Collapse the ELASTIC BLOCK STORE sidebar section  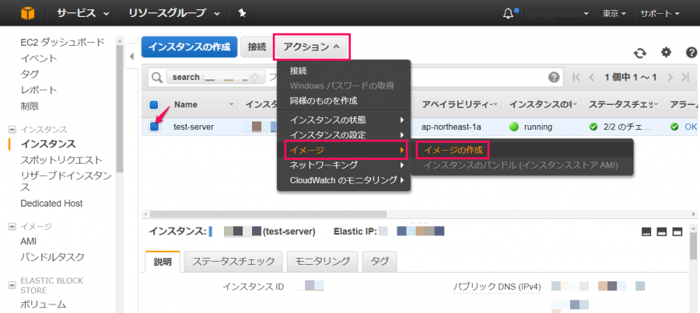[x=12, y=285]
